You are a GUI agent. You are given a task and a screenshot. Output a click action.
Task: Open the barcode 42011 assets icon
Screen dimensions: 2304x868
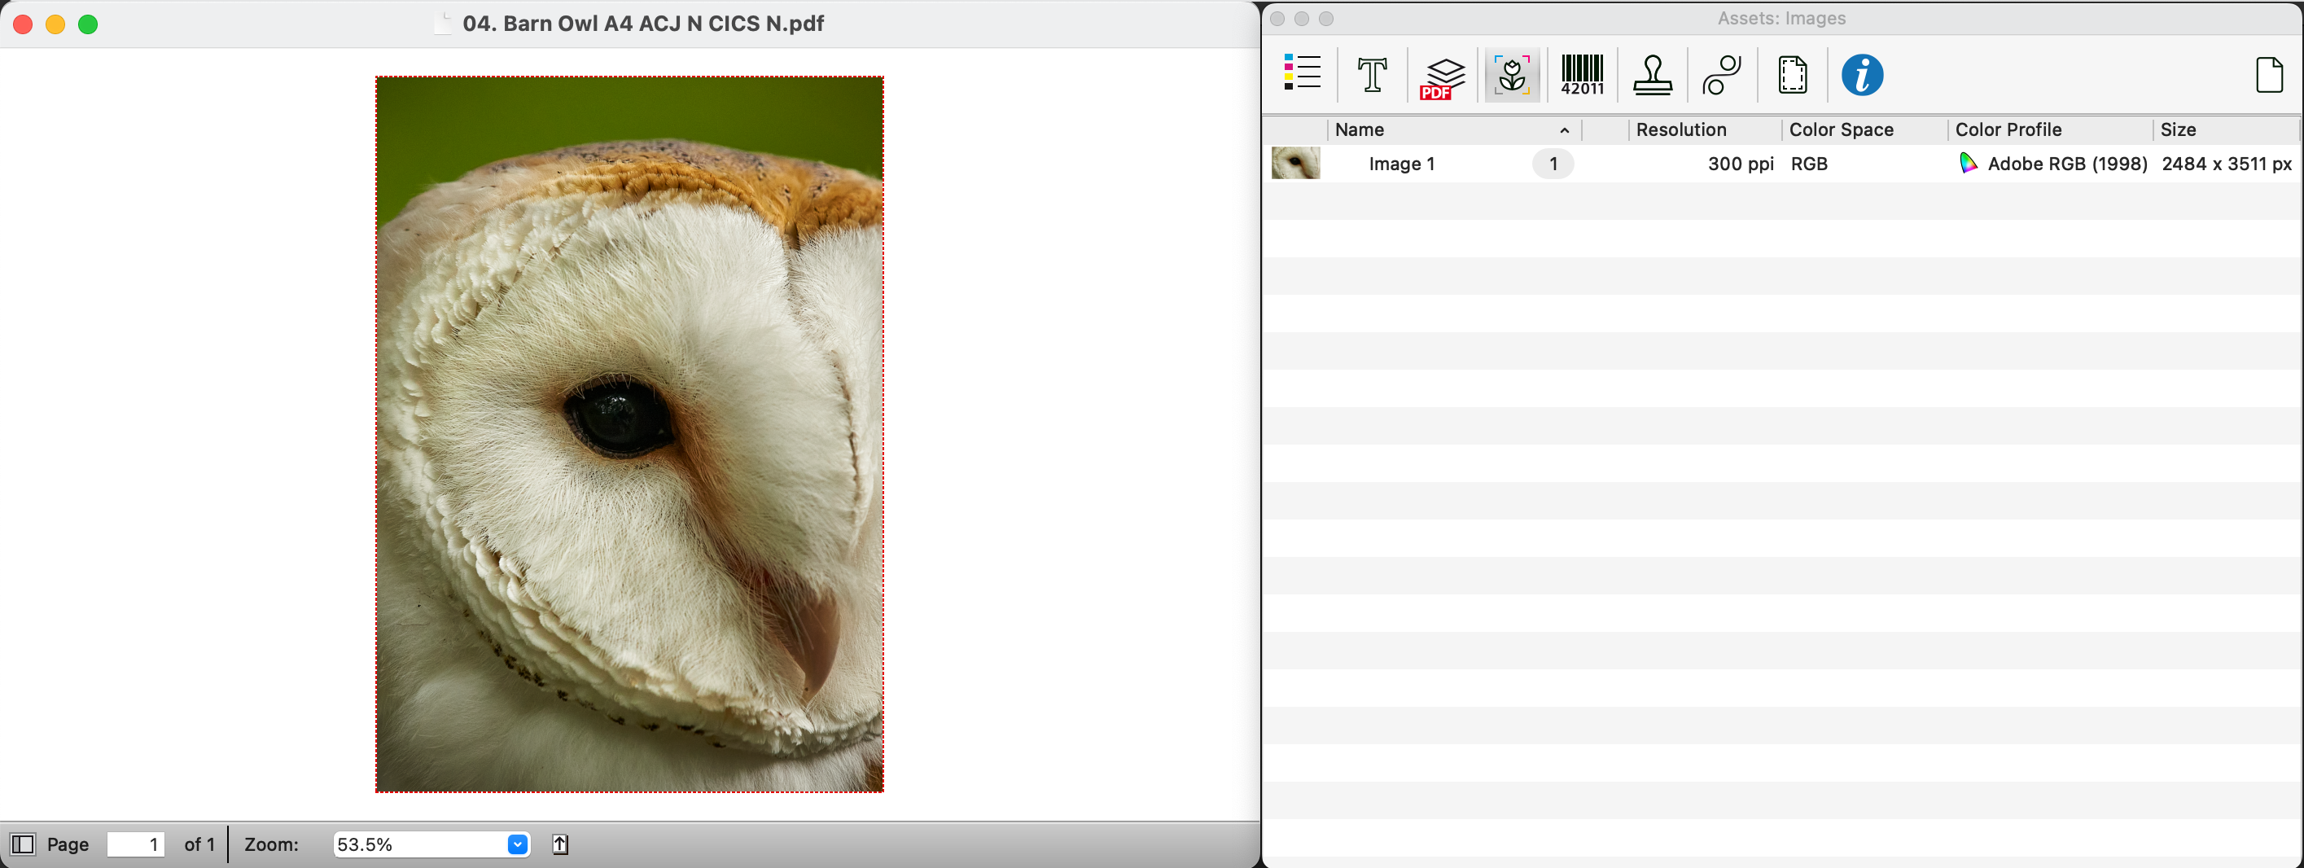[1582, 74]
